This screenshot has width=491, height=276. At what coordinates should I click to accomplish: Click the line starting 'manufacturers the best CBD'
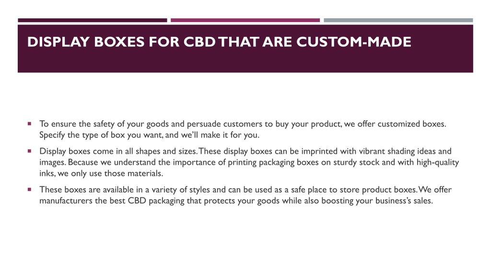tap(236, 201)
